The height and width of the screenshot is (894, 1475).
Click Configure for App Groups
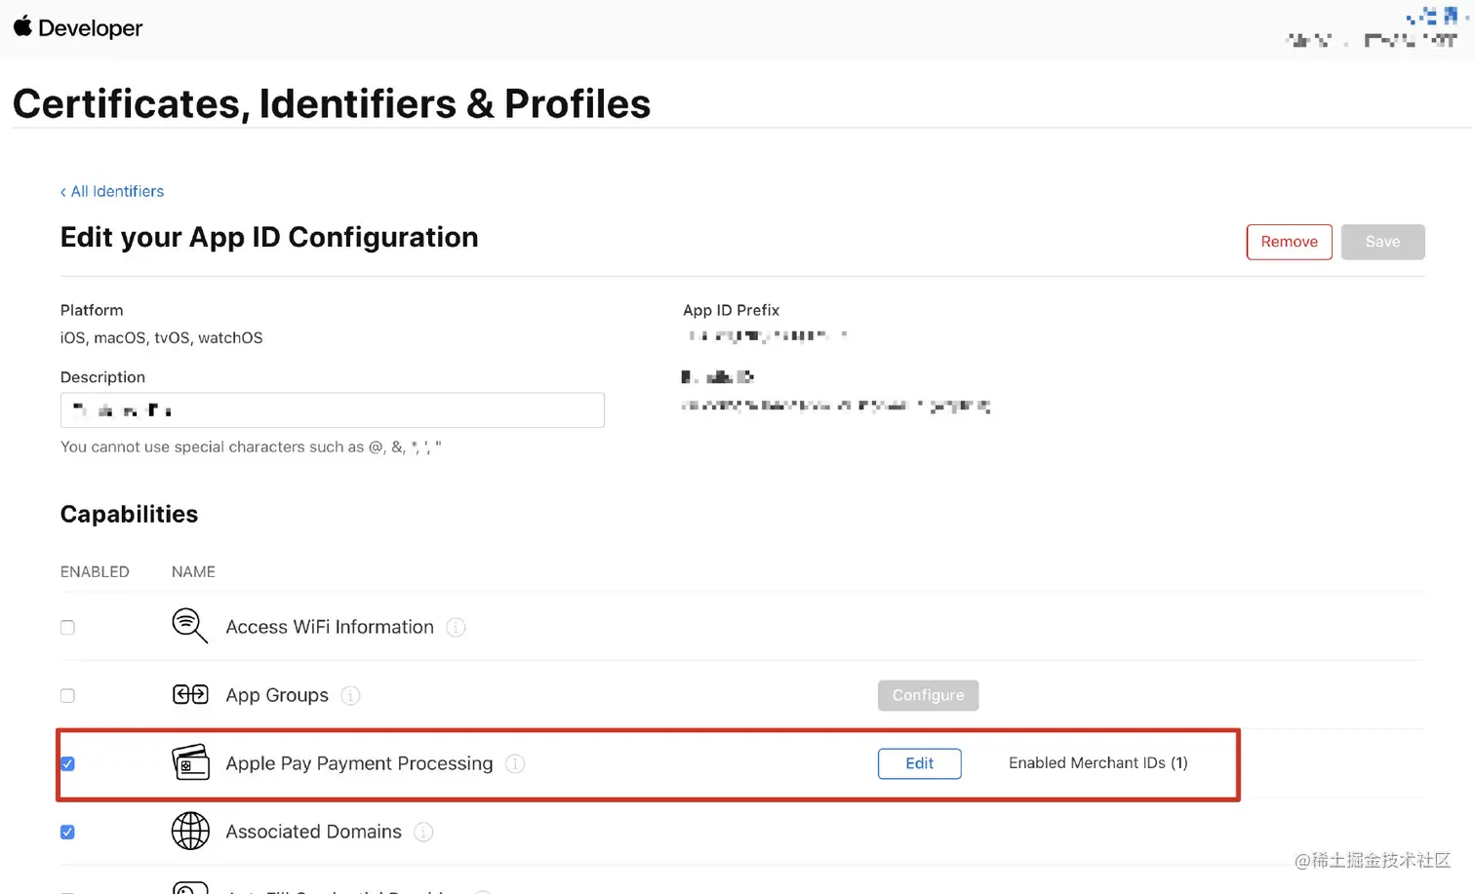click(928, 695)
